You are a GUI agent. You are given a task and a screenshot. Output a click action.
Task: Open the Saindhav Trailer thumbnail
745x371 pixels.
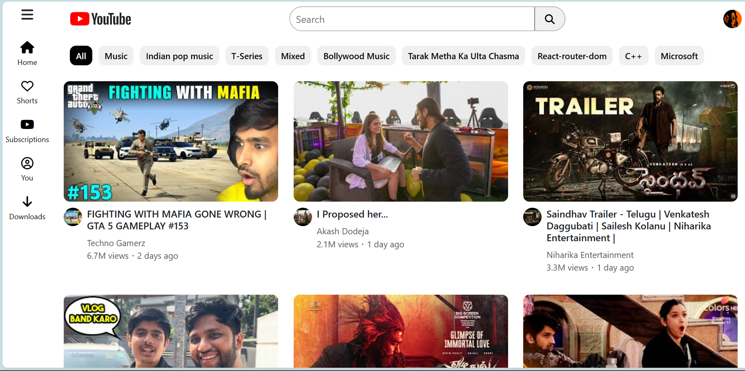[630, 141]
